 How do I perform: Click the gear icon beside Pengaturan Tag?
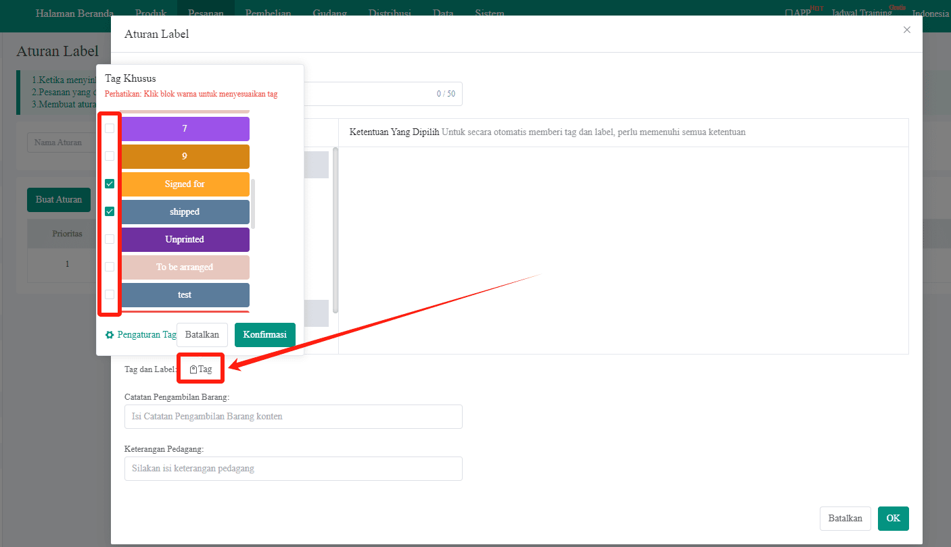click(x=110, y=335)
